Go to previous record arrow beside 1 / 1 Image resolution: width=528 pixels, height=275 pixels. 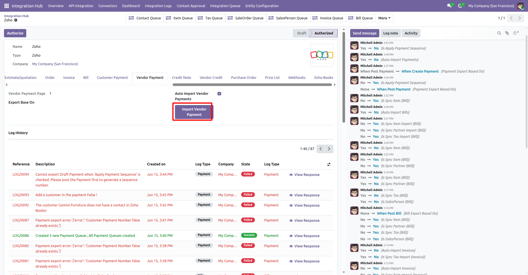pos(511,18)
